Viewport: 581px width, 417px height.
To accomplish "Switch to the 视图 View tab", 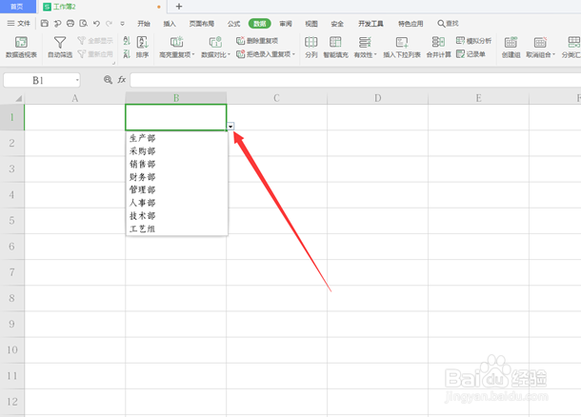I will click(311, 24).
